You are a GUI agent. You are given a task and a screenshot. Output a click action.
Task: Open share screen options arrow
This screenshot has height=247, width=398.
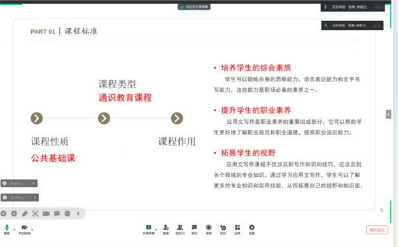(x=156, y=230)
